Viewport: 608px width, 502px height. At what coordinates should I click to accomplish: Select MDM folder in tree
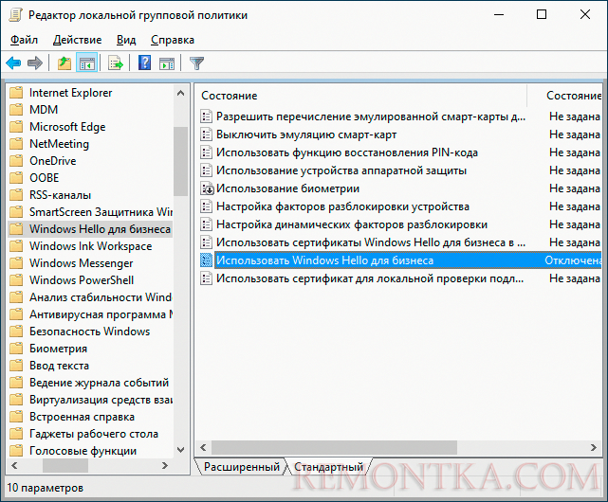pyautogui.click(x=44, y=110)
